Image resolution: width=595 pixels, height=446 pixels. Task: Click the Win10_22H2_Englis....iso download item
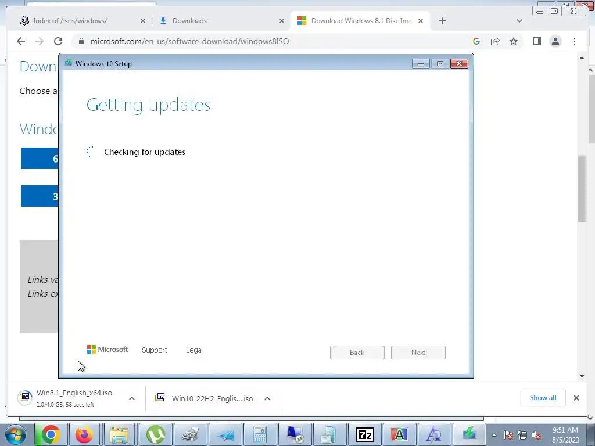tap(205, 398)
